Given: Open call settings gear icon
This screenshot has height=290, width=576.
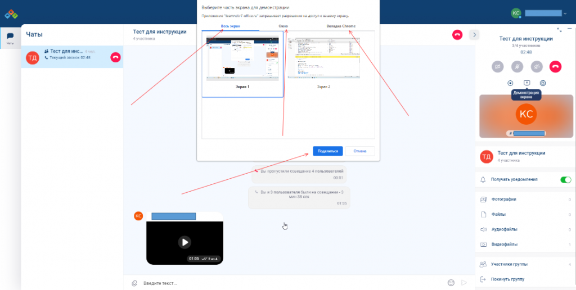Looking at the screenshot, I should pos(543,83).
